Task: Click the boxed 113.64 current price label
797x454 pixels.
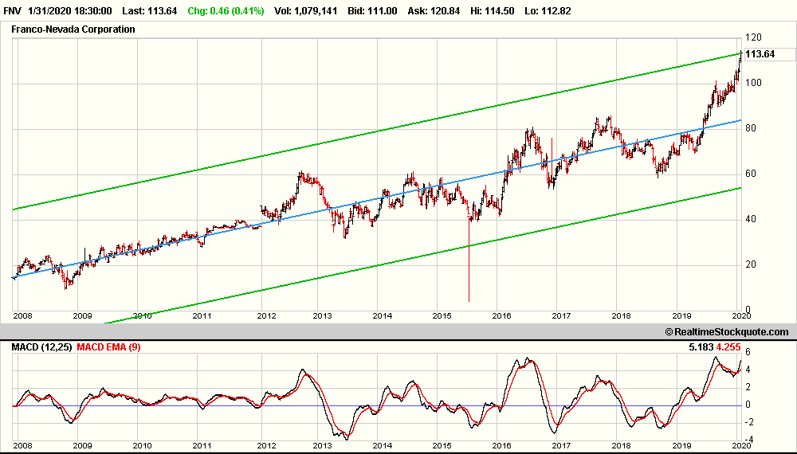Action: pyautogui.click(x=769, y=54)
